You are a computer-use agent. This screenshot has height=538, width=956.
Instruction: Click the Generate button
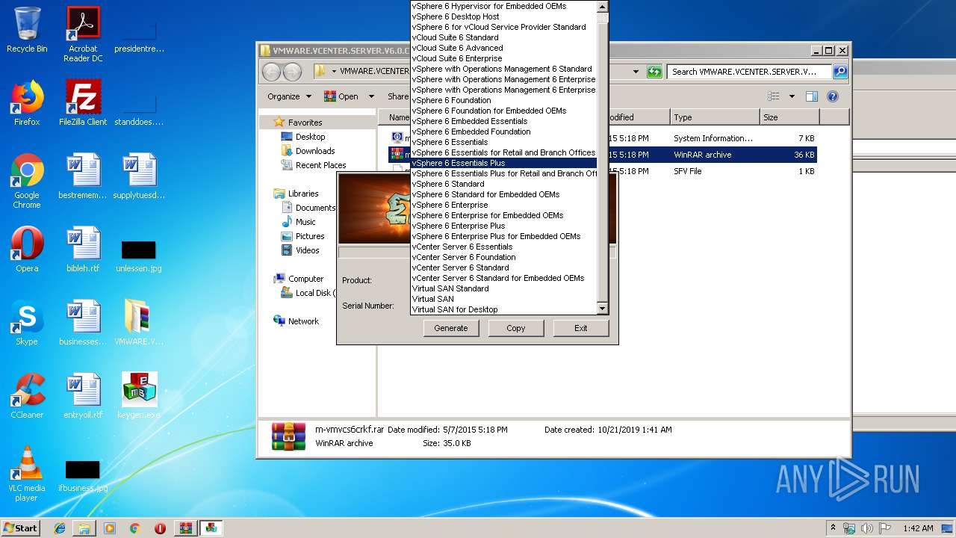click(451, 328)
